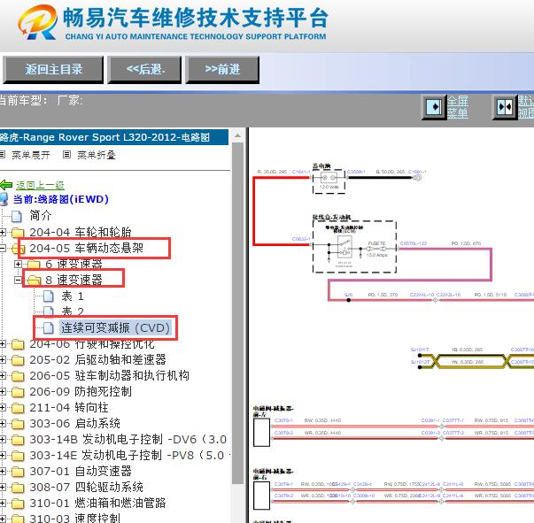Click the 菜单展开 expand-all option

31,155
